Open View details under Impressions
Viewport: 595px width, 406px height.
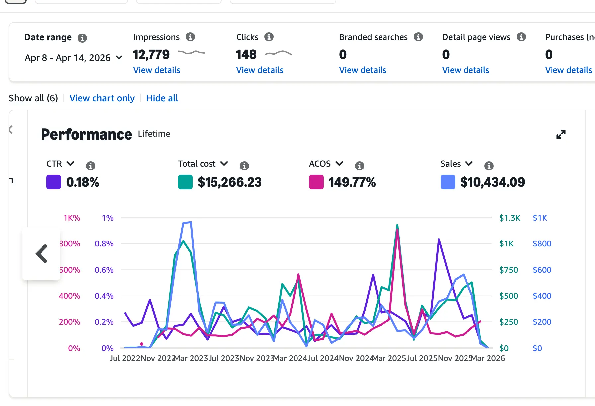[x=157, y=70]
